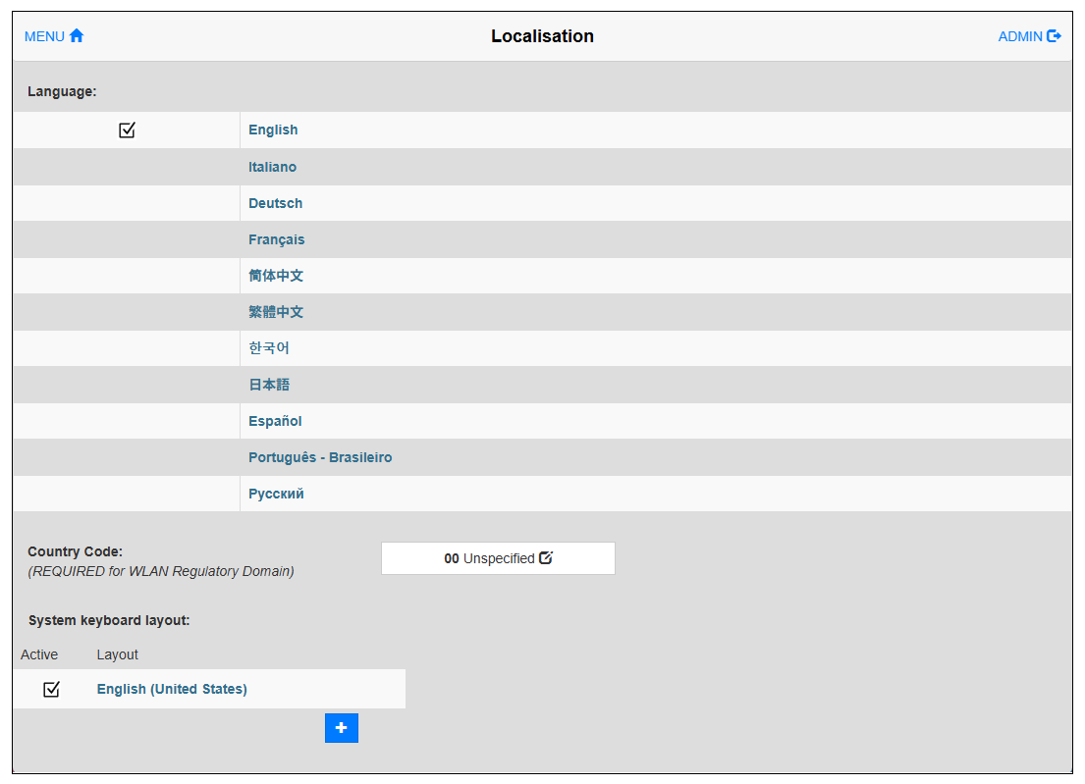Click the English (United States) keyboard layout
The image size is (1085, 784).
pos(172,690)
